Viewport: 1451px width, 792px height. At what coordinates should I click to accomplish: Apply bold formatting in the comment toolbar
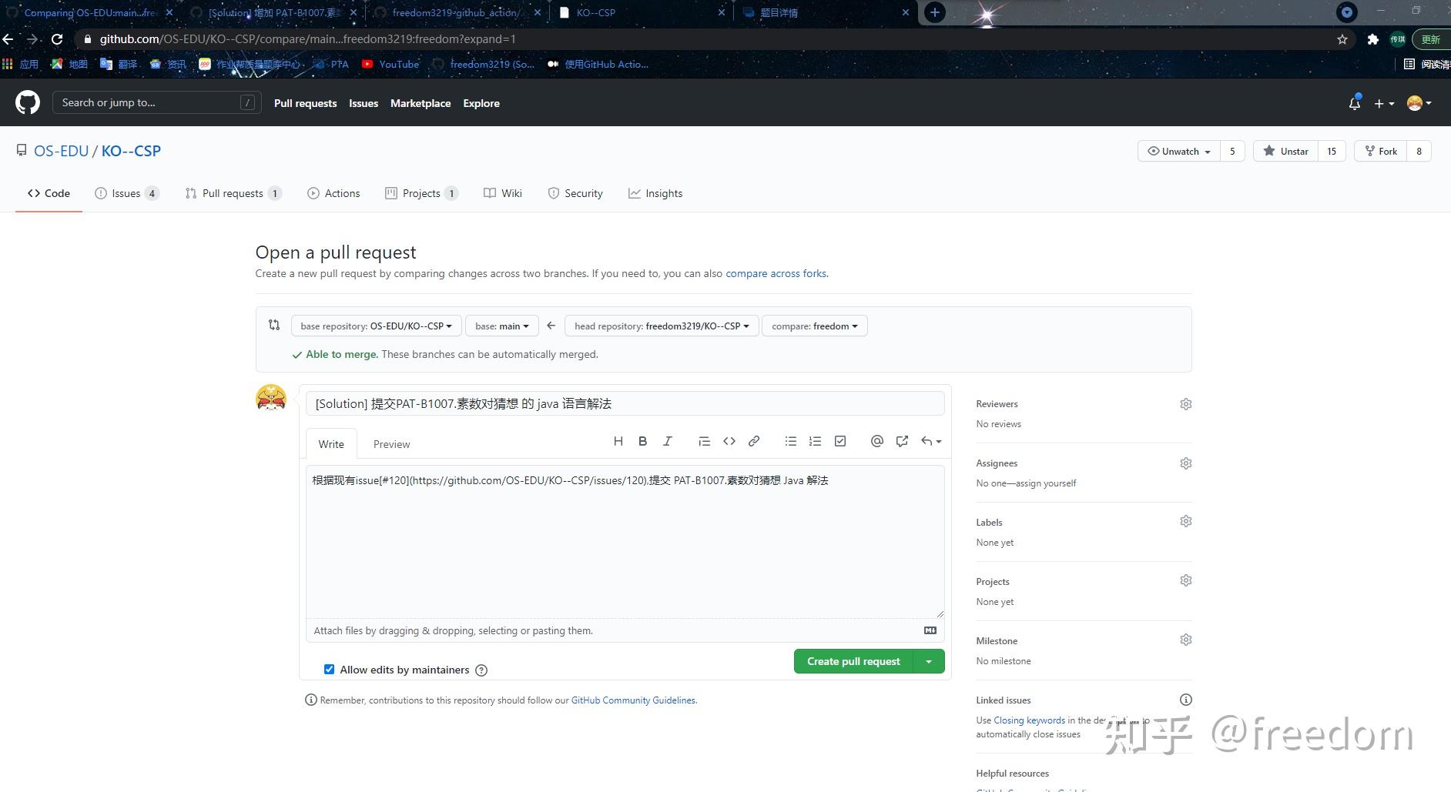(642, 441)
